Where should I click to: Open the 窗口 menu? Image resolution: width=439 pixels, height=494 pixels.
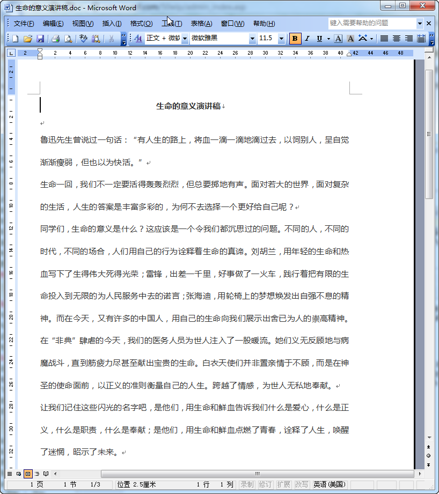tap(233, 24)
